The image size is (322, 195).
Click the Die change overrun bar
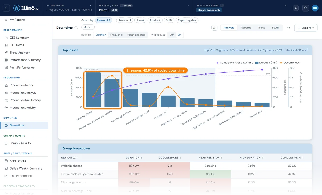(131, 98)
